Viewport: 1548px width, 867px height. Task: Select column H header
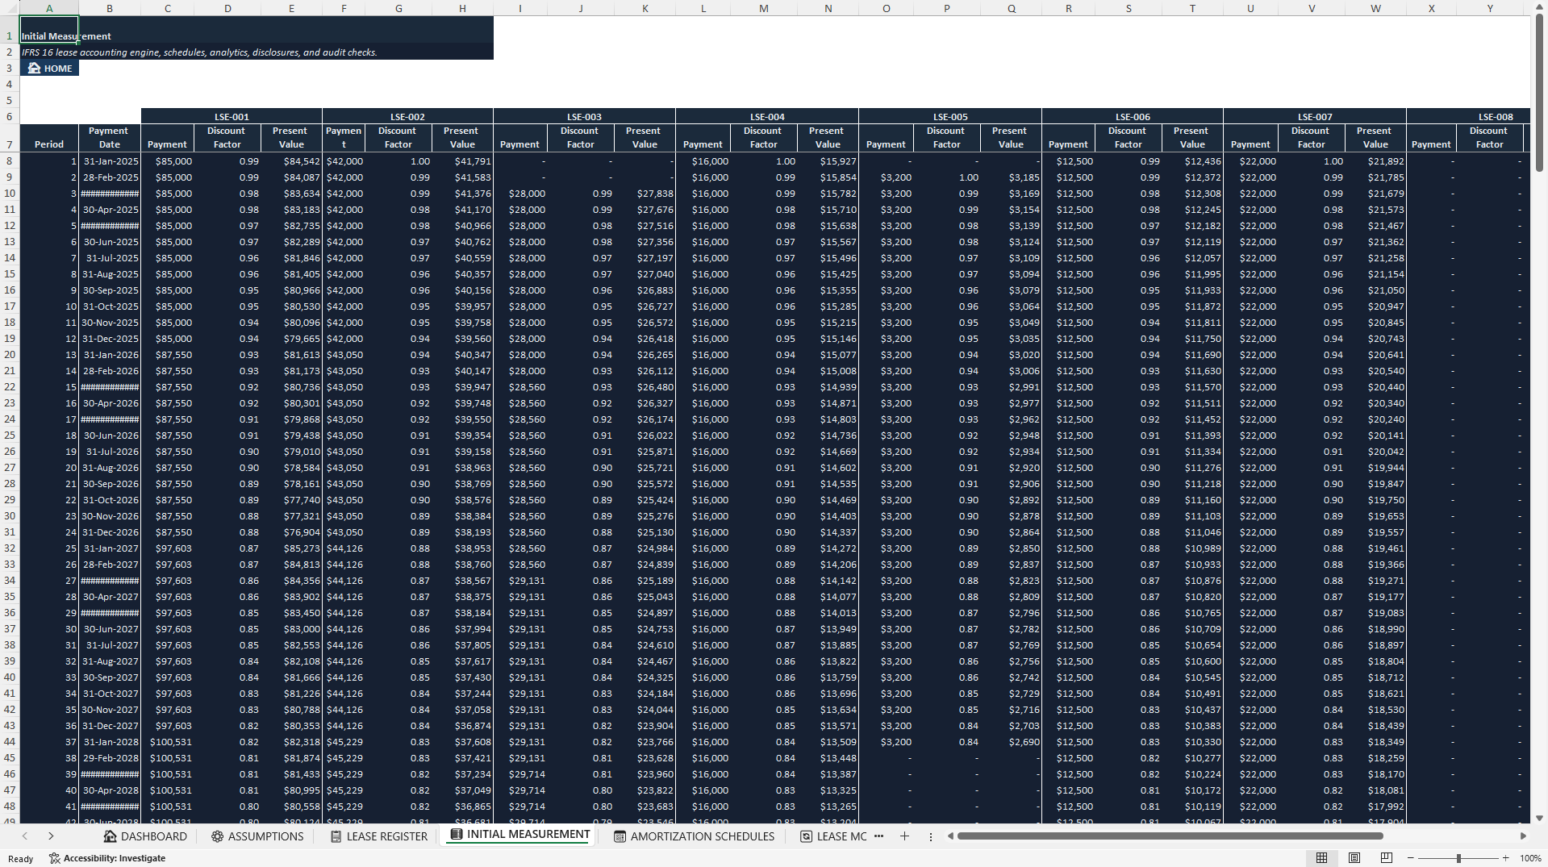pyautogui.click(x=462, y=8)
